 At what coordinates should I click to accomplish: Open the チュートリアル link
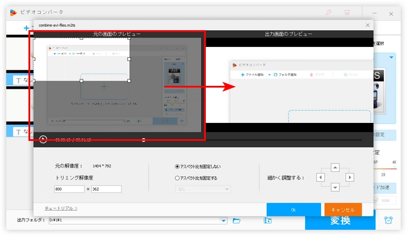tap(60, 208)
